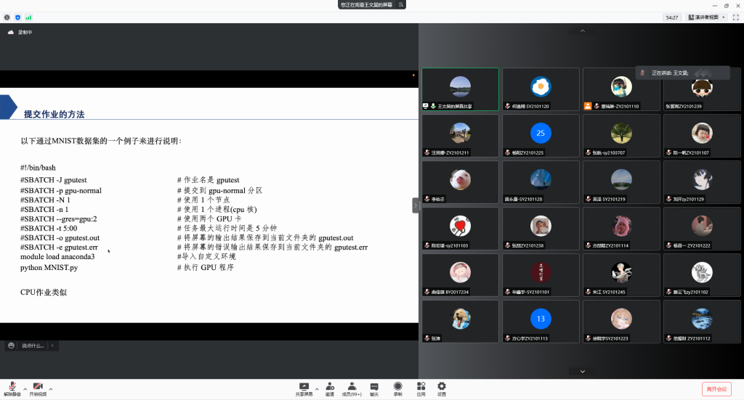Click the leave meeting (离开会议) button
744x400 pixels.
(716, 389)
